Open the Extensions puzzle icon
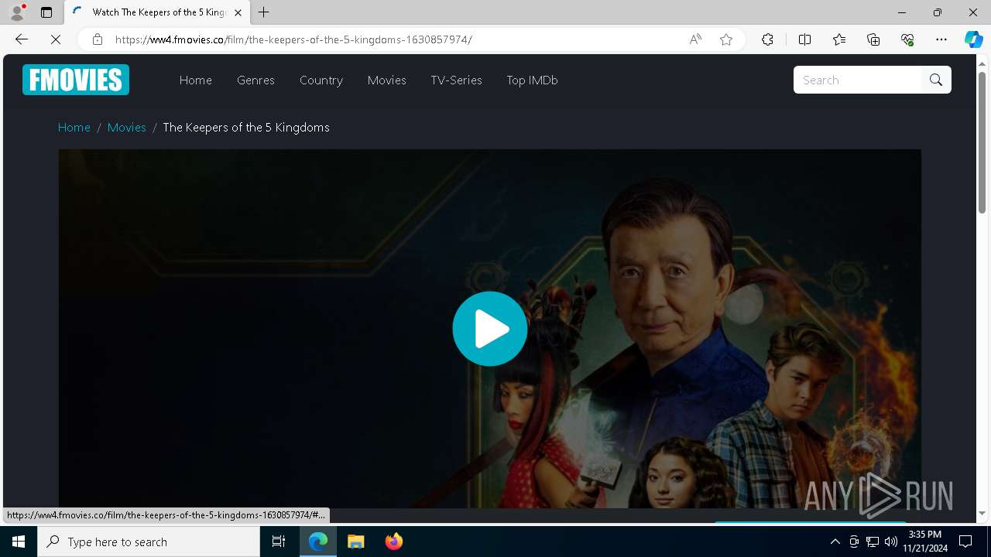This screenshot has height=557, width=991. tap(767, 39)
